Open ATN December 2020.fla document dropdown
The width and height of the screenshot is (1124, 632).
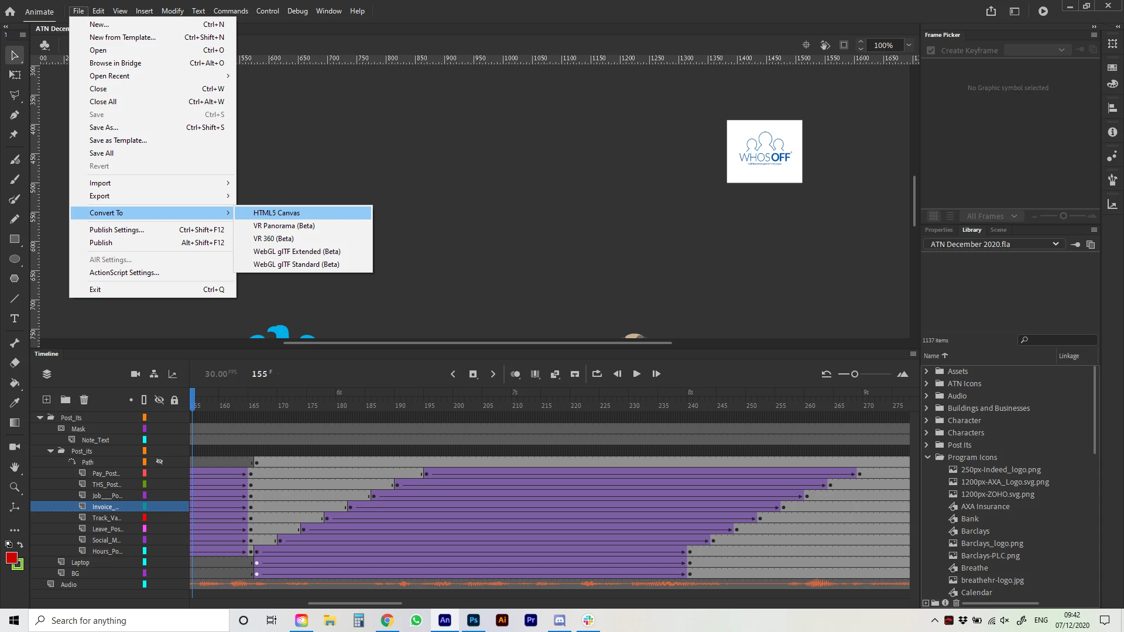1055,244
